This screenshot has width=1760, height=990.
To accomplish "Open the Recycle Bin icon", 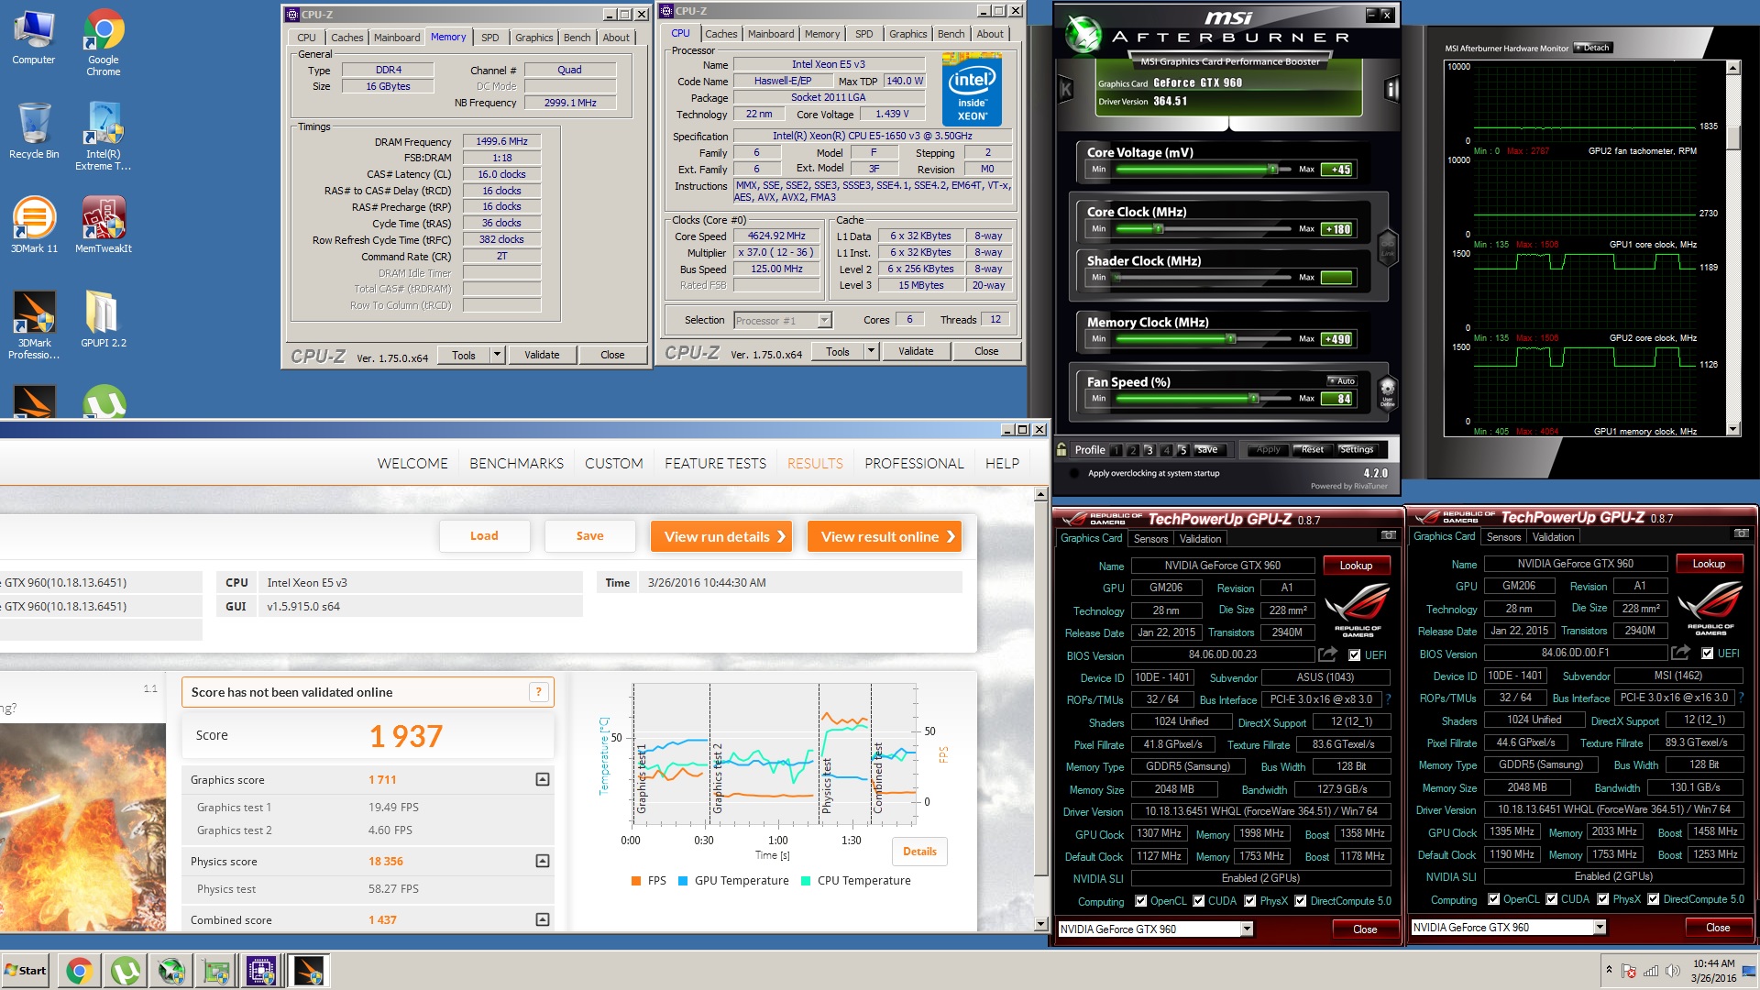I will point(34,131).
